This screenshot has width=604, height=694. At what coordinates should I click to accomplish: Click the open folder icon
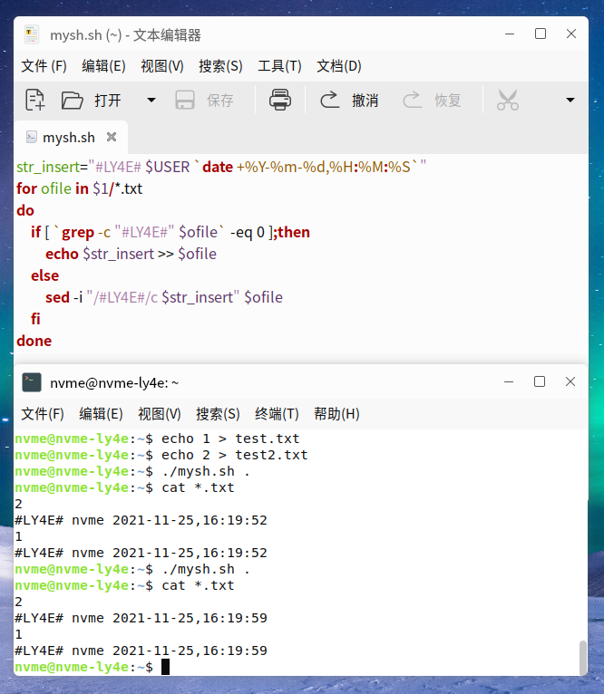tap(73, 100)
